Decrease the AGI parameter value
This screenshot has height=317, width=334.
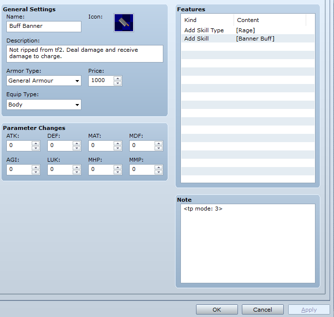pyautogui.click(x=36, y=172)
